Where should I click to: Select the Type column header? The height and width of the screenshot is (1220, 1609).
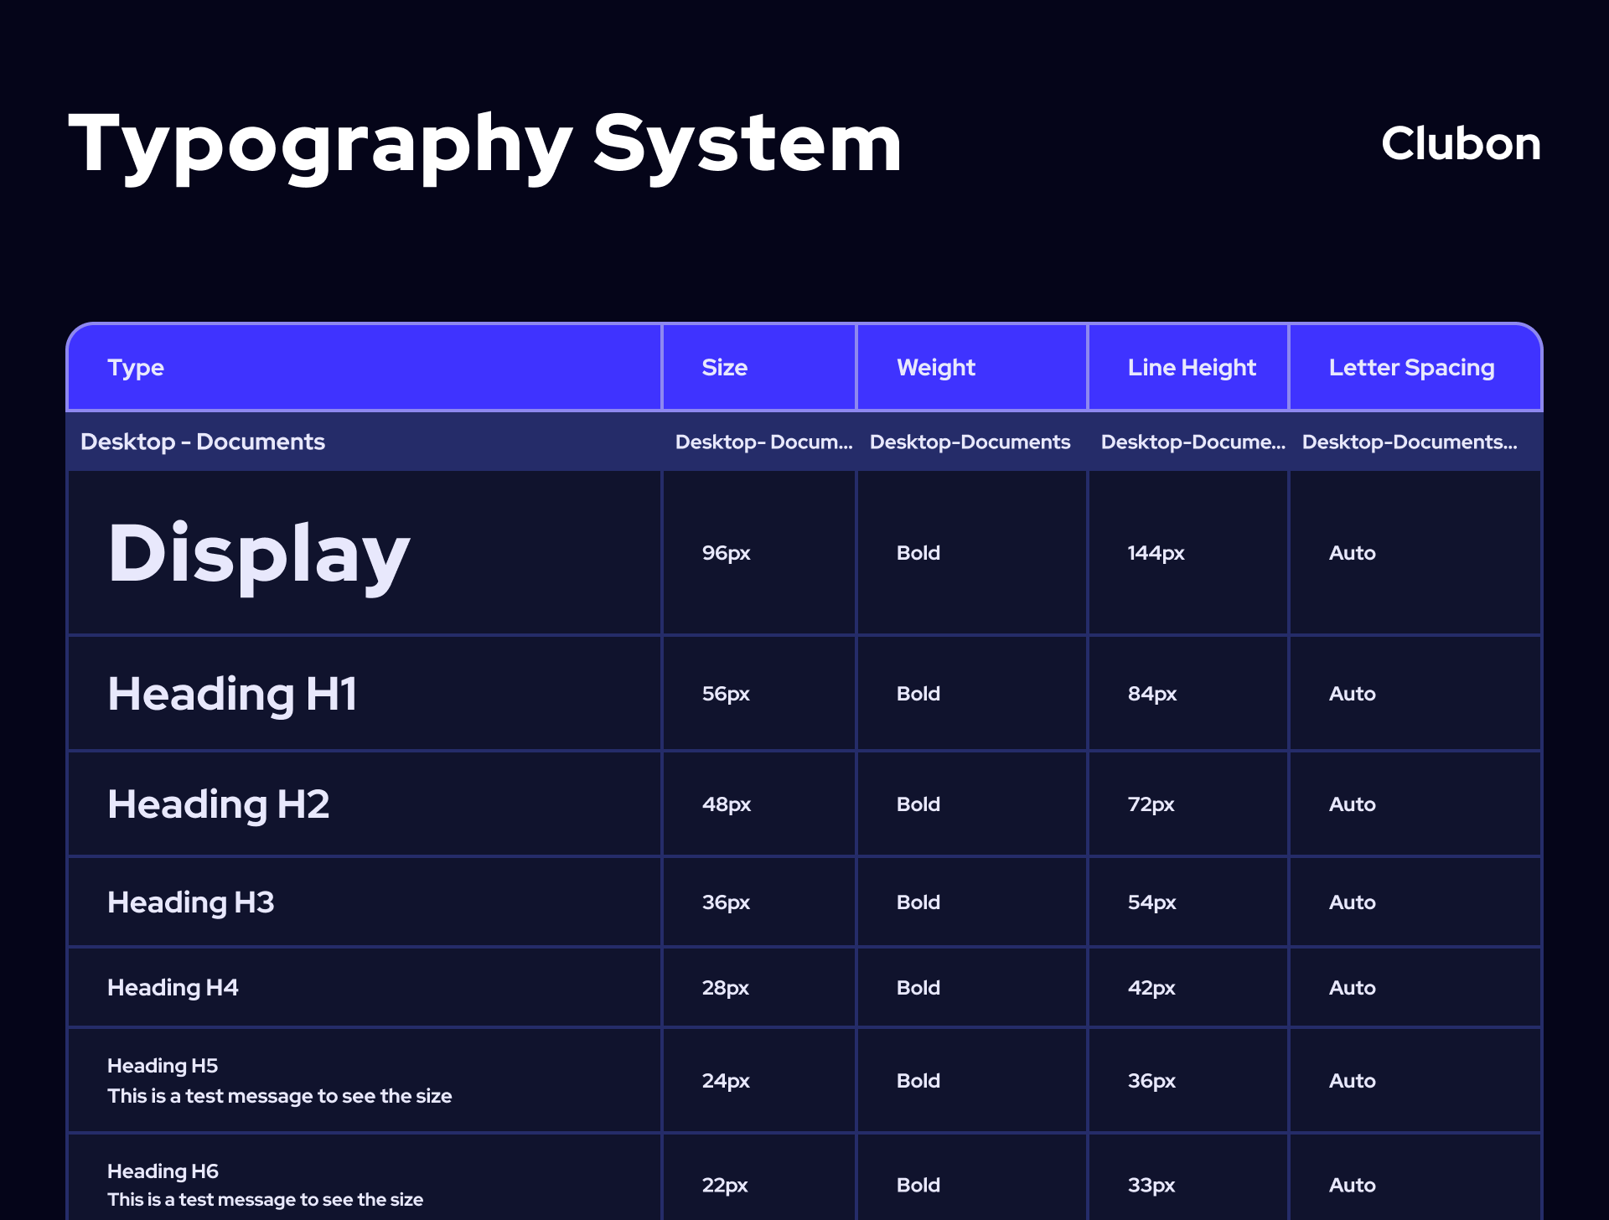tap(136, 368)
